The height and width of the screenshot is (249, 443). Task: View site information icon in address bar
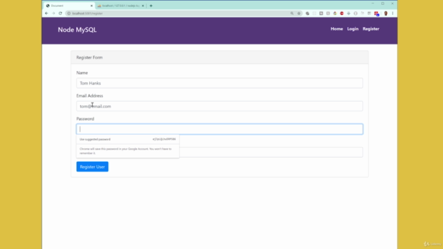(69, 13)
